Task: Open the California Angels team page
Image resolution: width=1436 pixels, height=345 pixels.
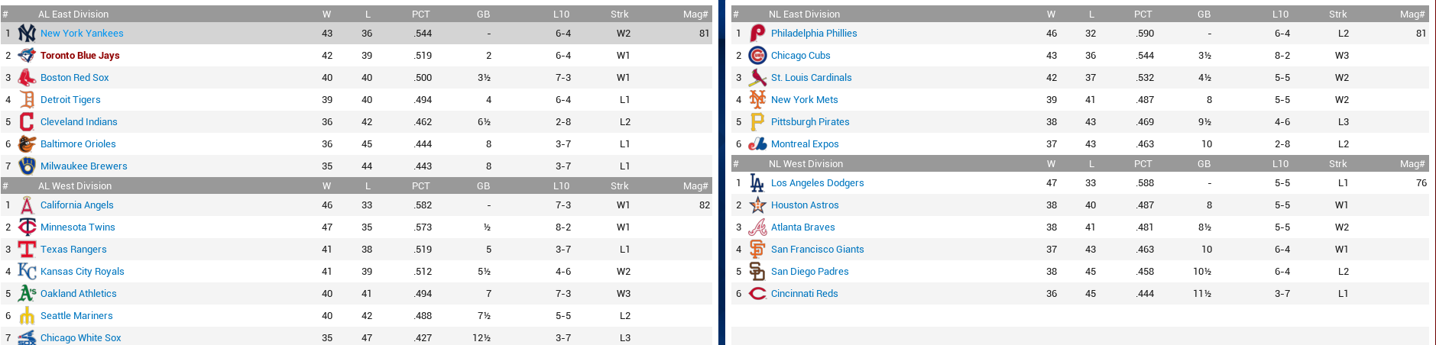Action: [x=76, y=205]
